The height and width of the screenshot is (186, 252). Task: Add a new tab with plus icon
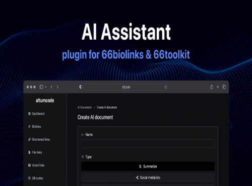pyautogui.click(x=218, y=87)
